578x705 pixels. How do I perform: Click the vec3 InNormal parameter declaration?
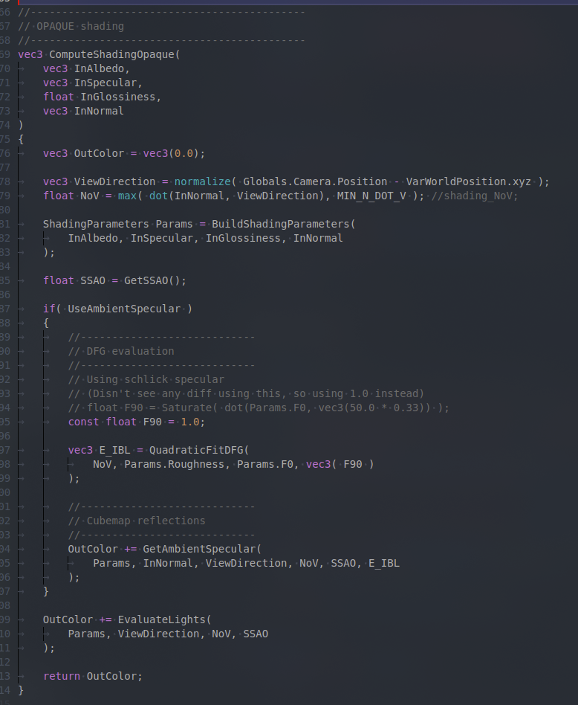tap(83, 111)
